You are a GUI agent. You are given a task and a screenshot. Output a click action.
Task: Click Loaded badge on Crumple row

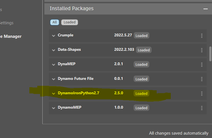click(x=141, y=36)
